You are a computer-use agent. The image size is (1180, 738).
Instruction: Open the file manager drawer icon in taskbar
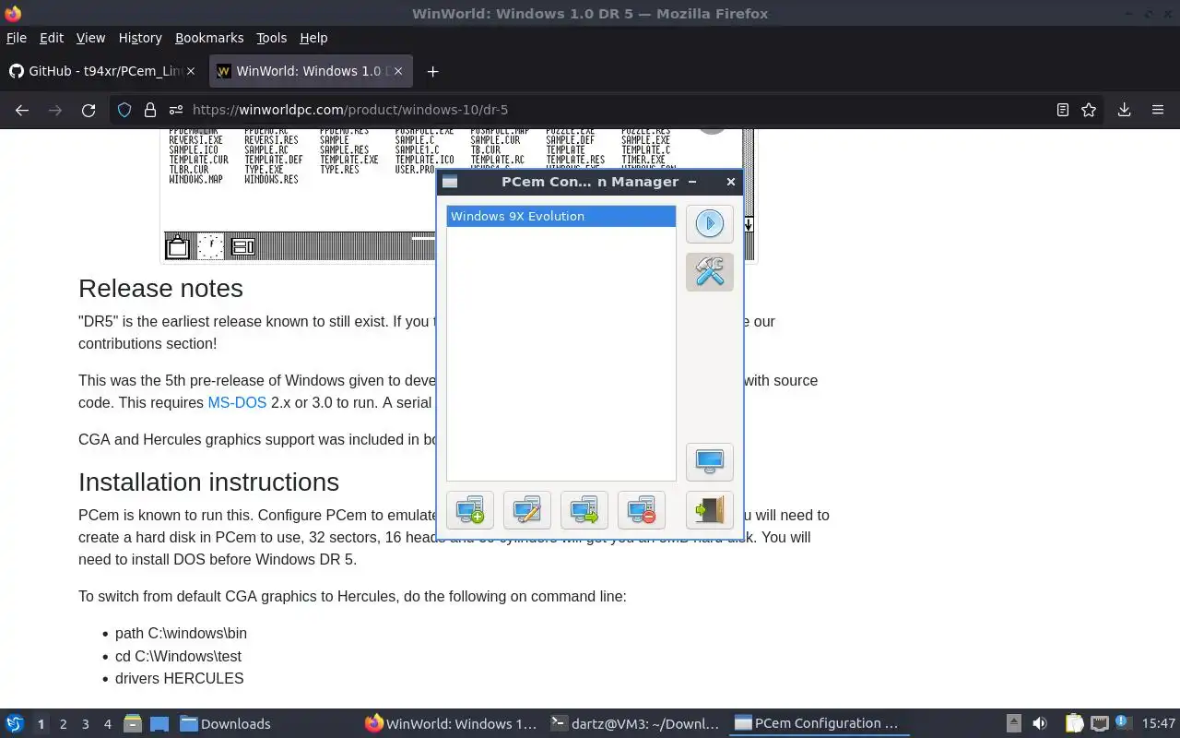[x=132, y=723]
